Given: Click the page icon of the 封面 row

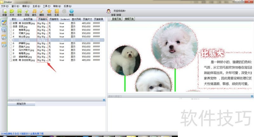Looking at the screenshot, I should point(11,23).
